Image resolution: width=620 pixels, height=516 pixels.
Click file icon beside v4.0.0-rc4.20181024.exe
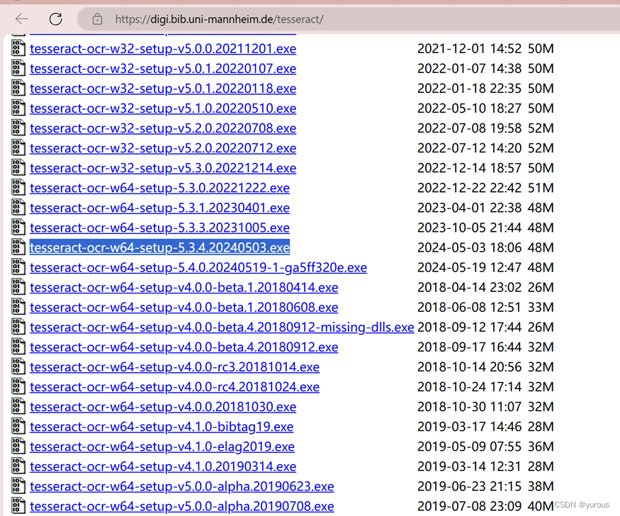point(18,386)
